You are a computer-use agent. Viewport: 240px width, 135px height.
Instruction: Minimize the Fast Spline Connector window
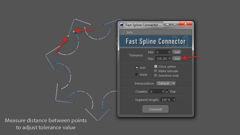point(167,24)
